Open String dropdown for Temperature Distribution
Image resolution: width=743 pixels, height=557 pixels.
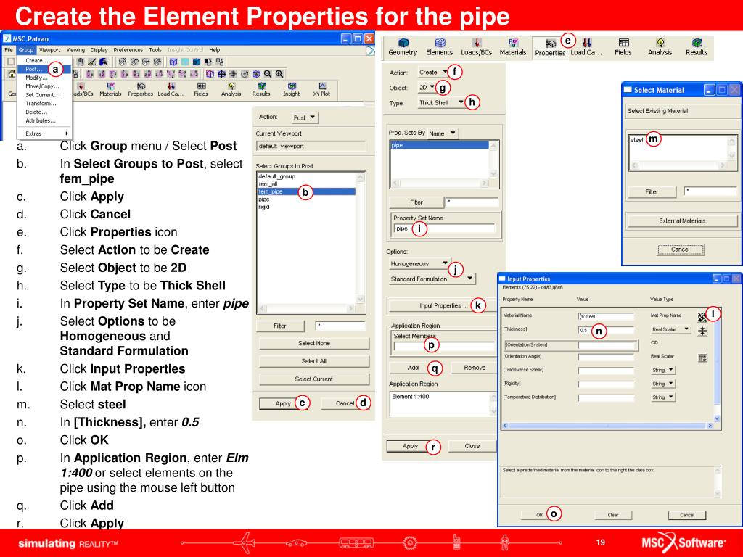tap(663, 397)
